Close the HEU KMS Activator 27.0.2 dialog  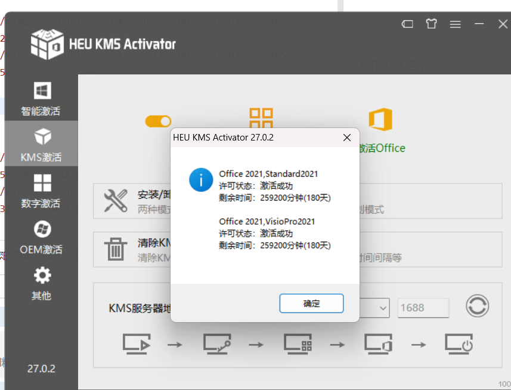click(x=347, y=138)
